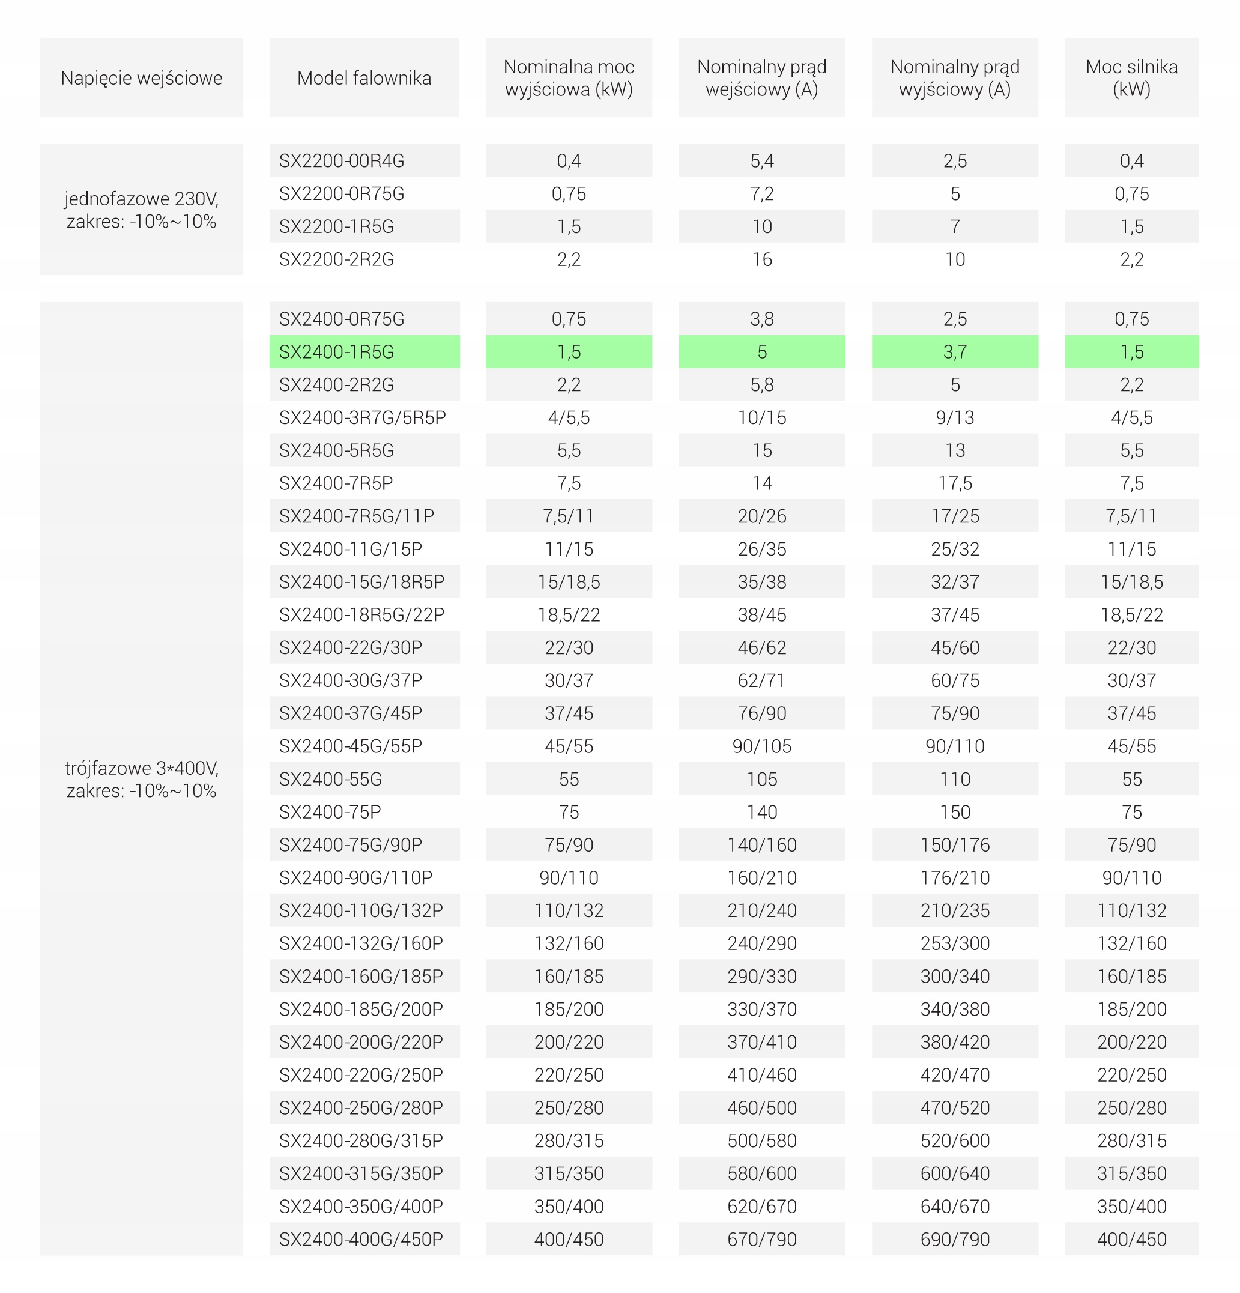Select the 'Napięcie wejściowe' header cell

click(141, 78)
